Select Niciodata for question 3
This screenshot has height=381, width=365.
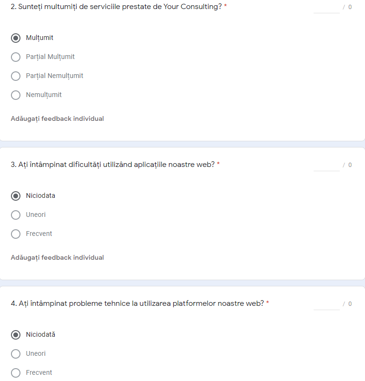[x=16, y=196]
